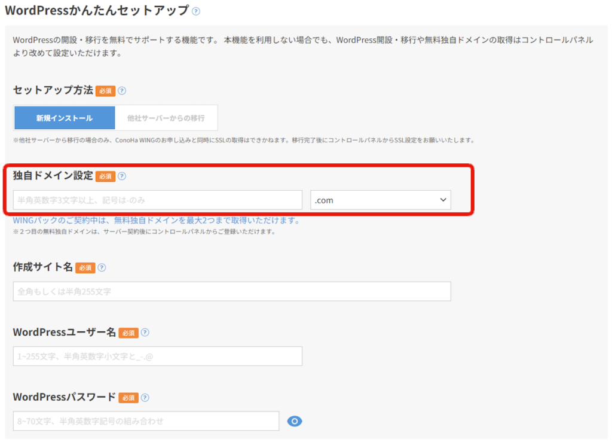This screenshot has width=612, height=445.
Task: Click 必須 badge beside セットアップ方法
Action: 105,92
